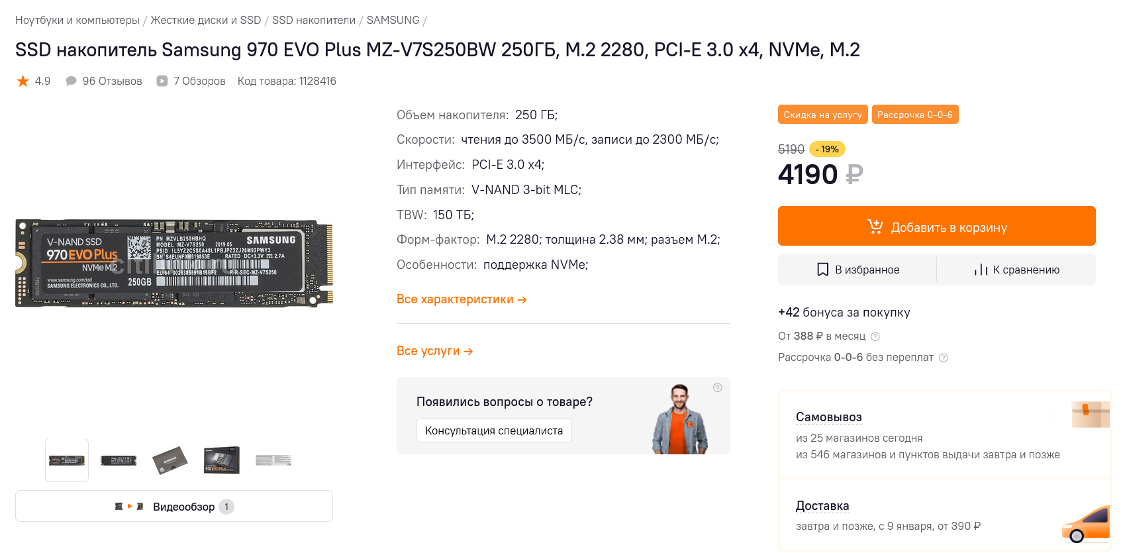Open the Видеообзор video review button
Screen dimensions: 1123x553
click(174, 507)
